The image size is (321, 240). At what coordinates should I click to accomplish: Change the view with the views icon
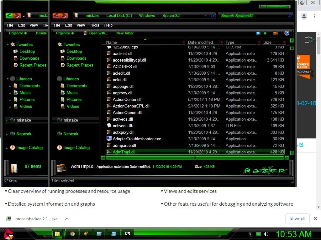pos(258,33)
